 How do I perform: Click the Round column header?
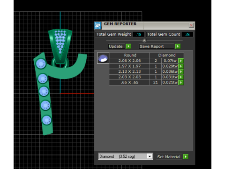pos(130,55)
